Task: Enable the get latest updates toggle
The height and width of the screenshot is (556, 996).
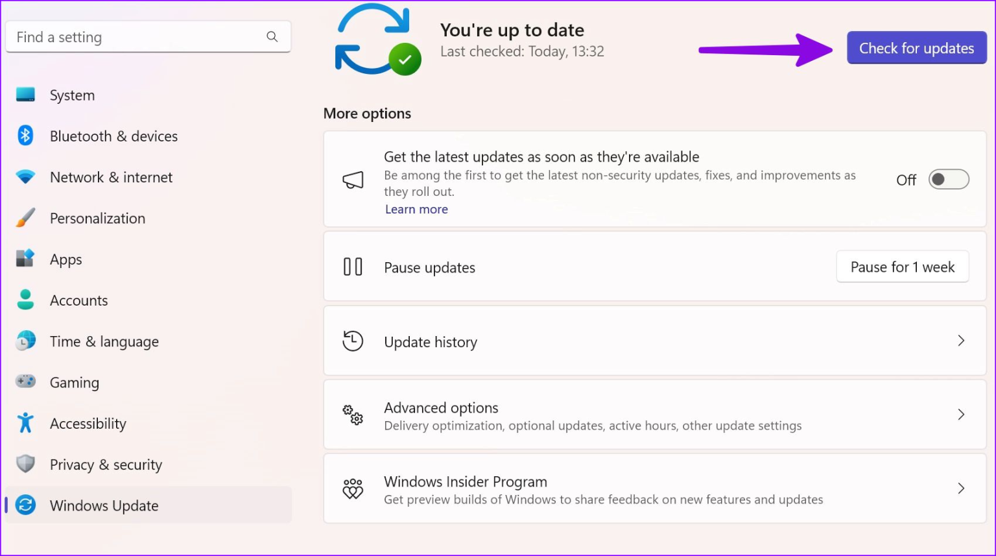Action: (948, 180)
